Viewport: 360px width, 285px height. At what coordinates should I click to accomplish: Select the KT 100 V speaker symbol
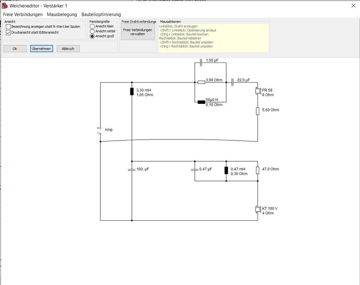258,209
